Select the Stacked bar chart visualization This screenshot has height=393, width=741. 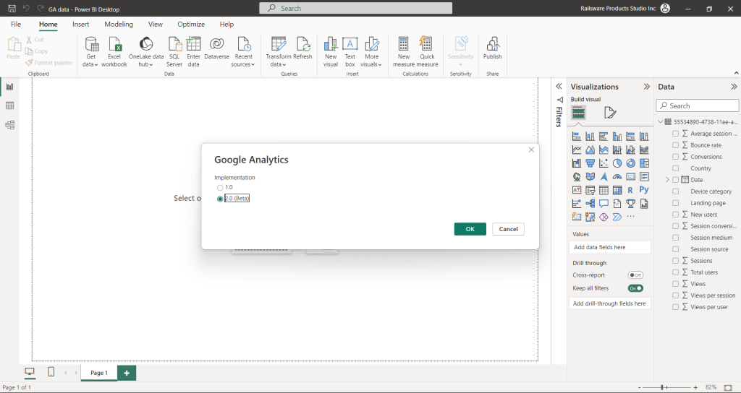pos(577,137)
